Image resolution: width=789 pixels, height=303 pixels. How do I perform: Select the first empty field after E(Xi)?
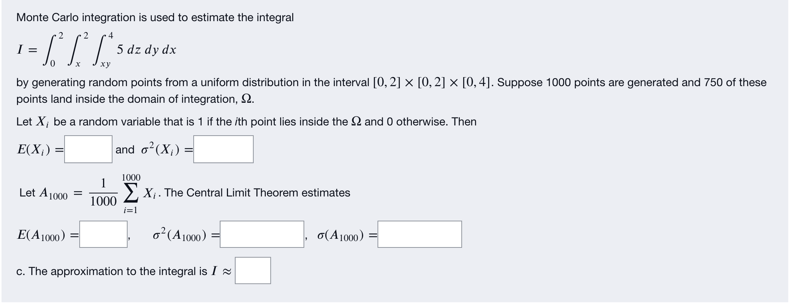tap(88, 148)
